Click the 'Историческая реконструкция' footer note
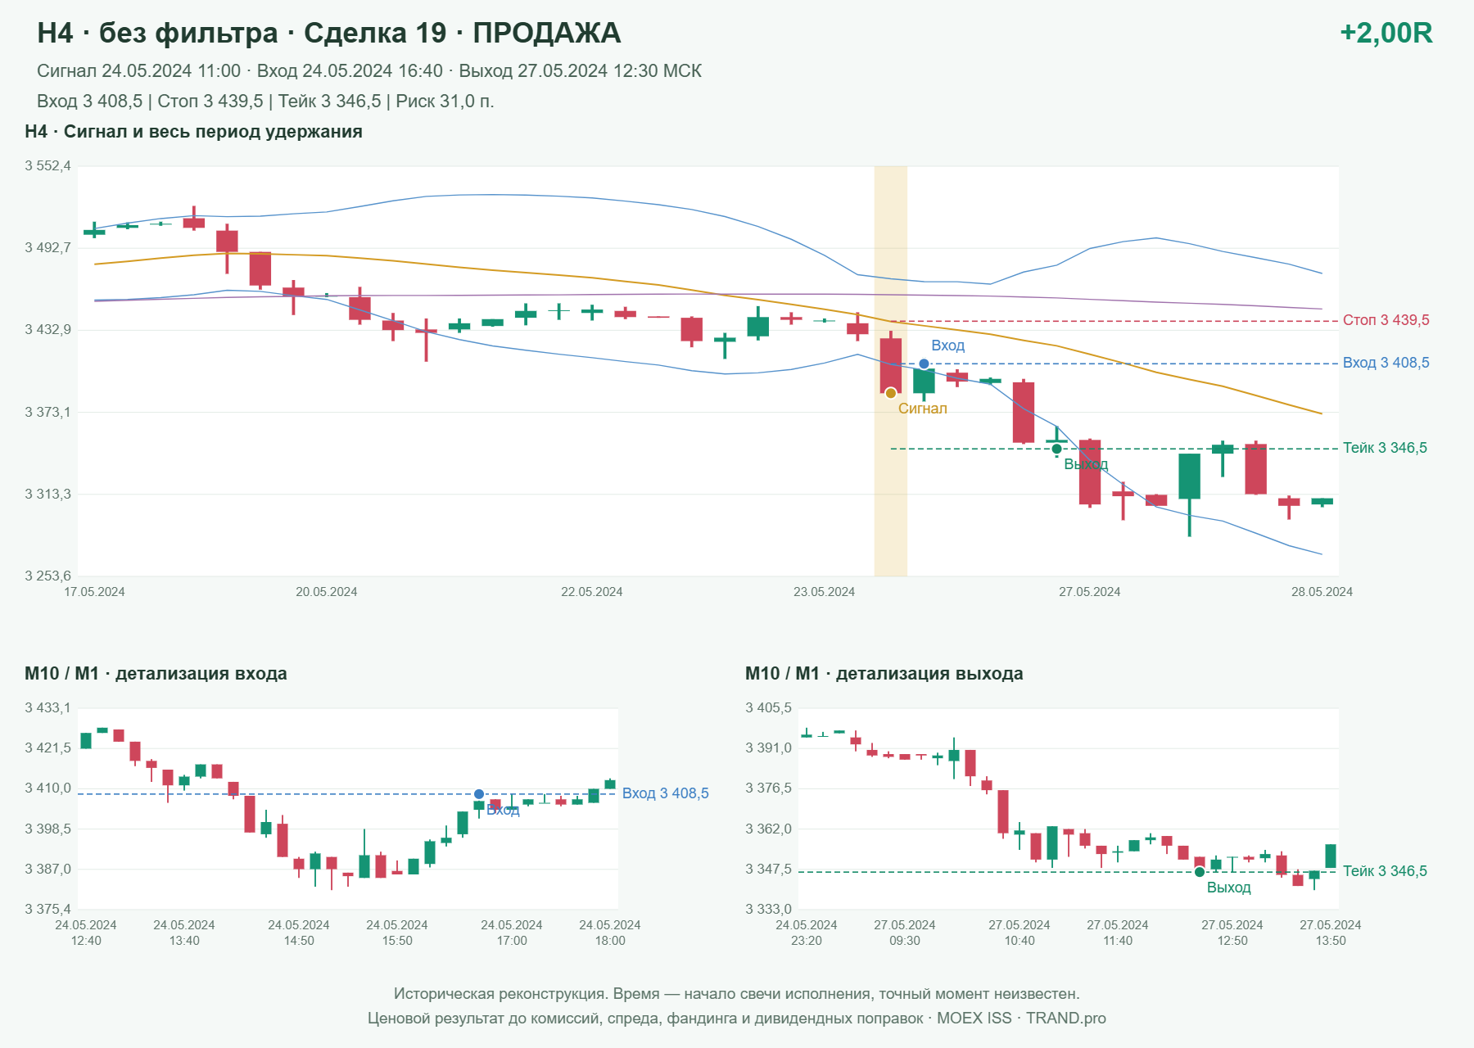Image resolution: width=1474 pixels, height=1048 pixels. [737, 994]
